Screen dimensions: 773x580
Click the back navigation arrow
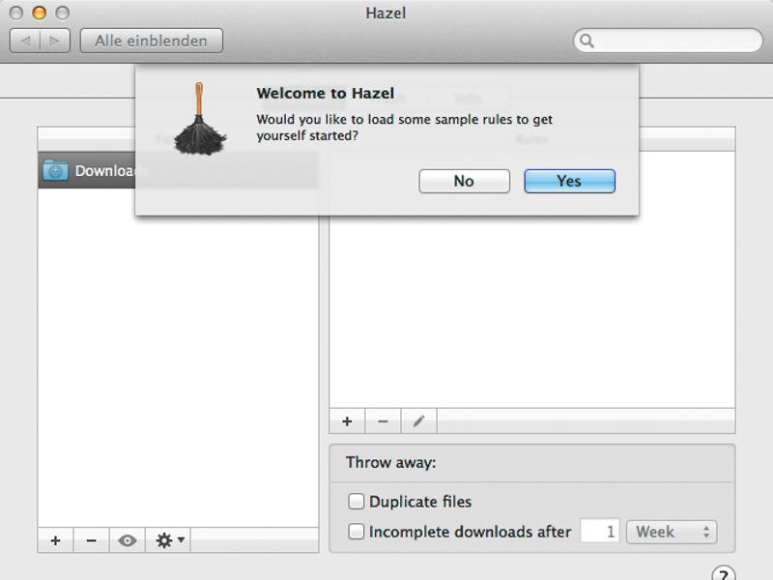(25, 41)
